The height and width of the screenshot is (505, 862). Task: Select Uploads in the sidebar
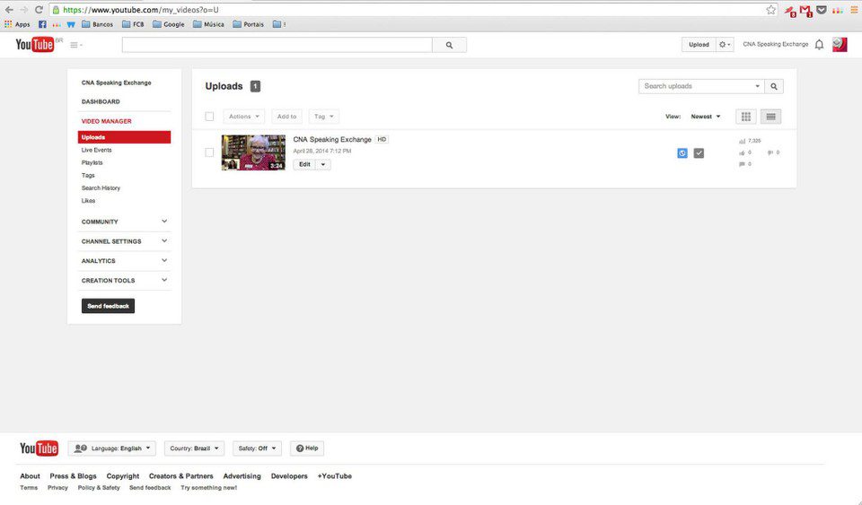pyautogui.click(x=124, y=137)
